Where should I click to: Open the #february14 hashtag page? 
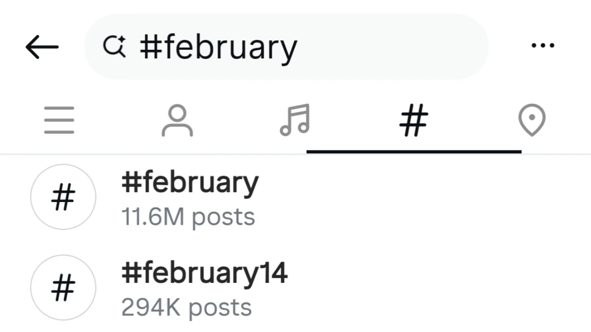(205, 272)
